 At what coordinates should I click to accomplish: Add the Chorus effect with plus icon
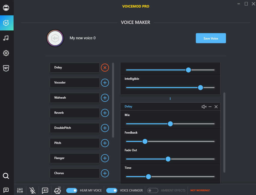105,173
